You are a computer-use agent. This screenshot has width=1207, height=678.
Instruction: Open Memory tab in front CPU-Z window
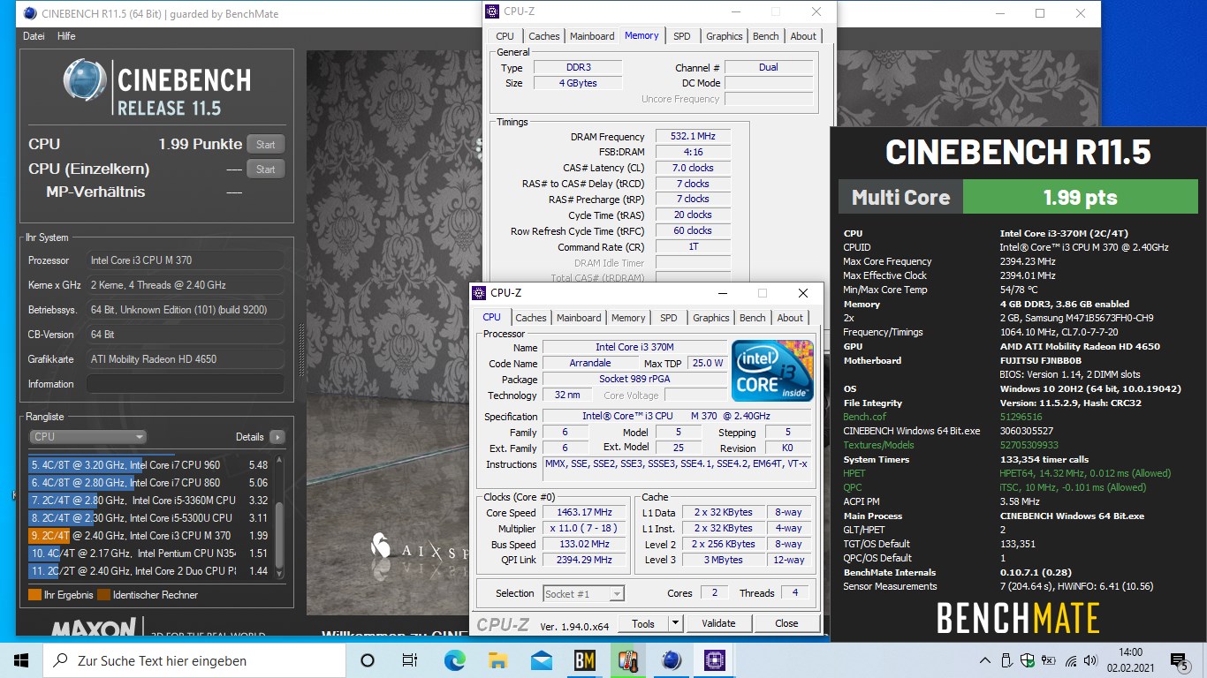[628, 318]
